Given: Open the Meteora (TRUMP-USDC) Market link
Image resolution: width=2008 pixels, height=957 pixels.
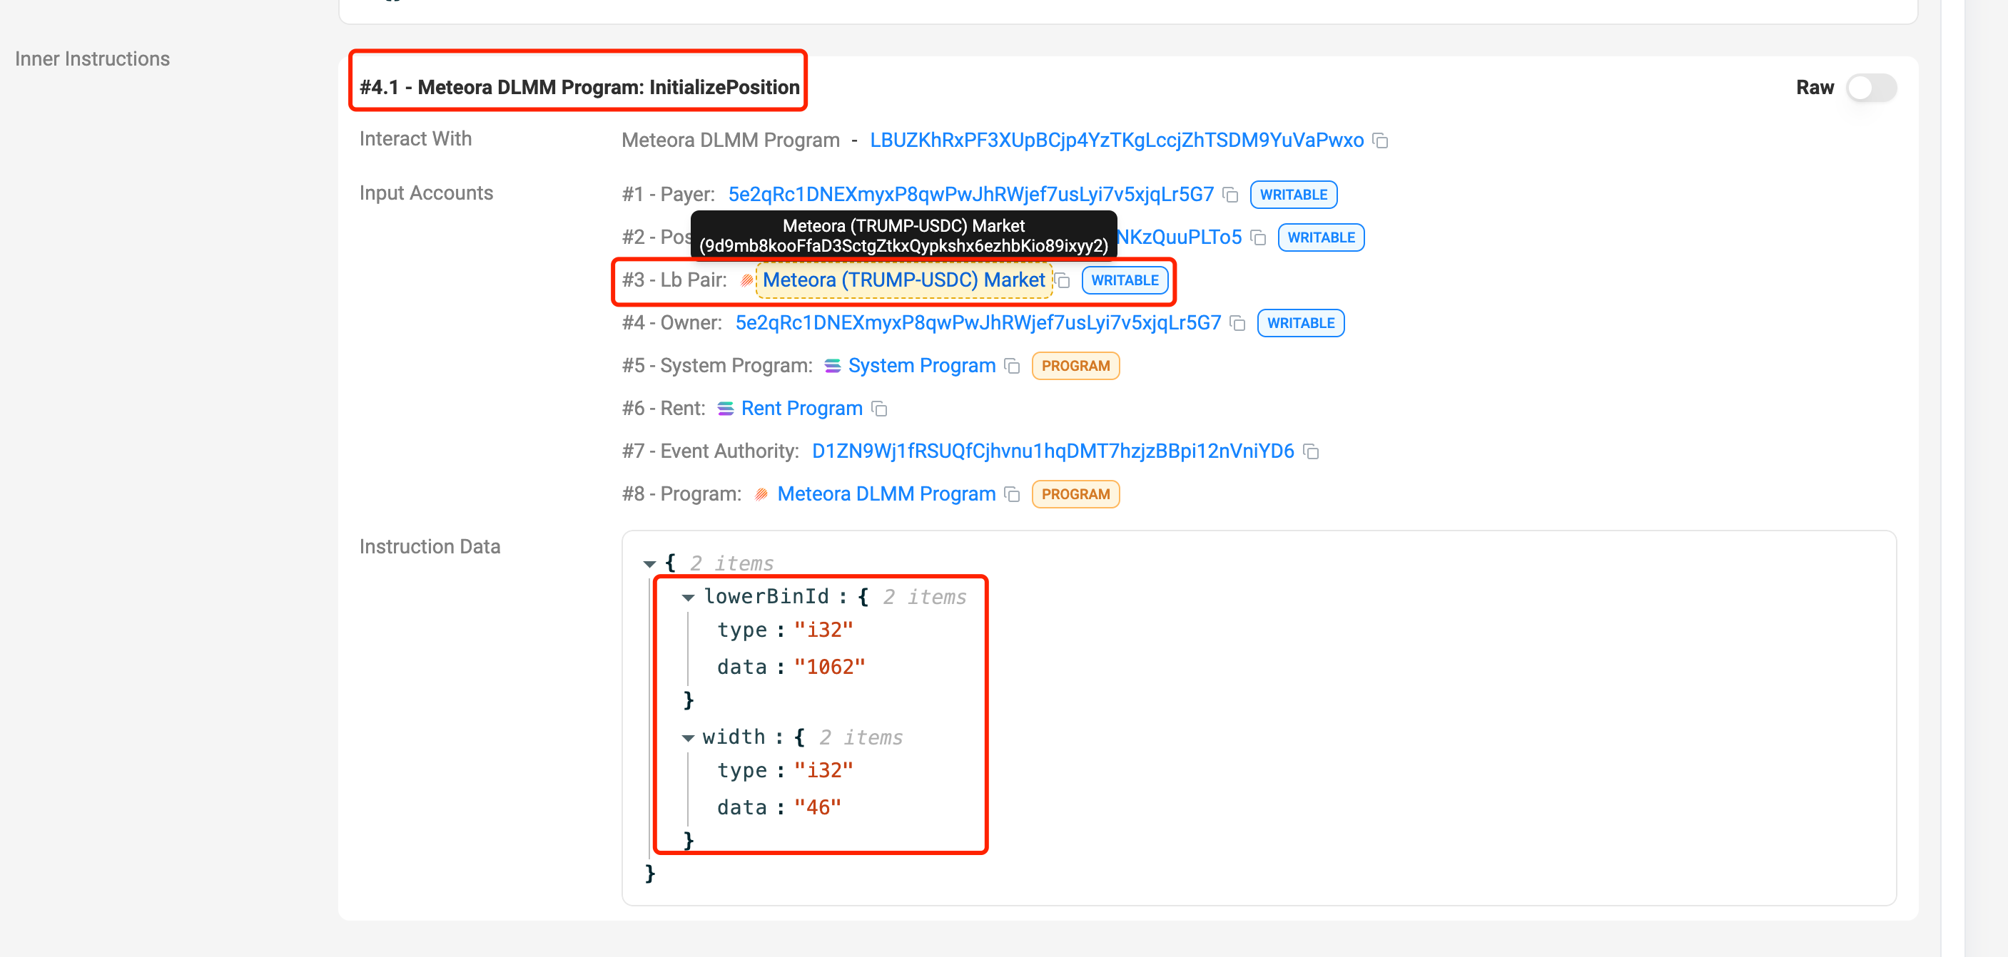Looking at the screenshot, I should click(x=903, y=280).
